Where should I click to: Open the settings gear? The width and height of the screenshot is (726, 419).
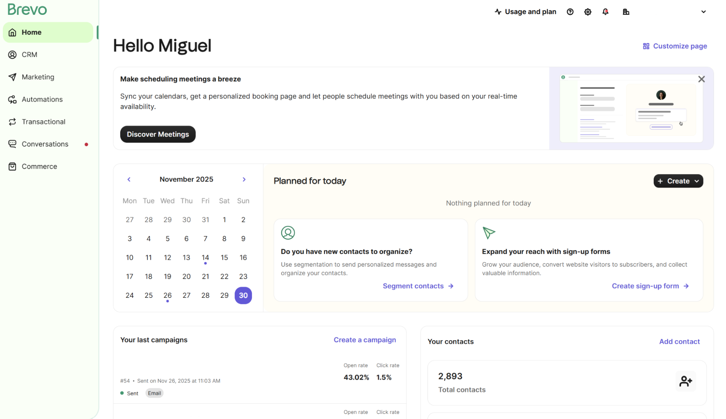[x=588, y=12]
